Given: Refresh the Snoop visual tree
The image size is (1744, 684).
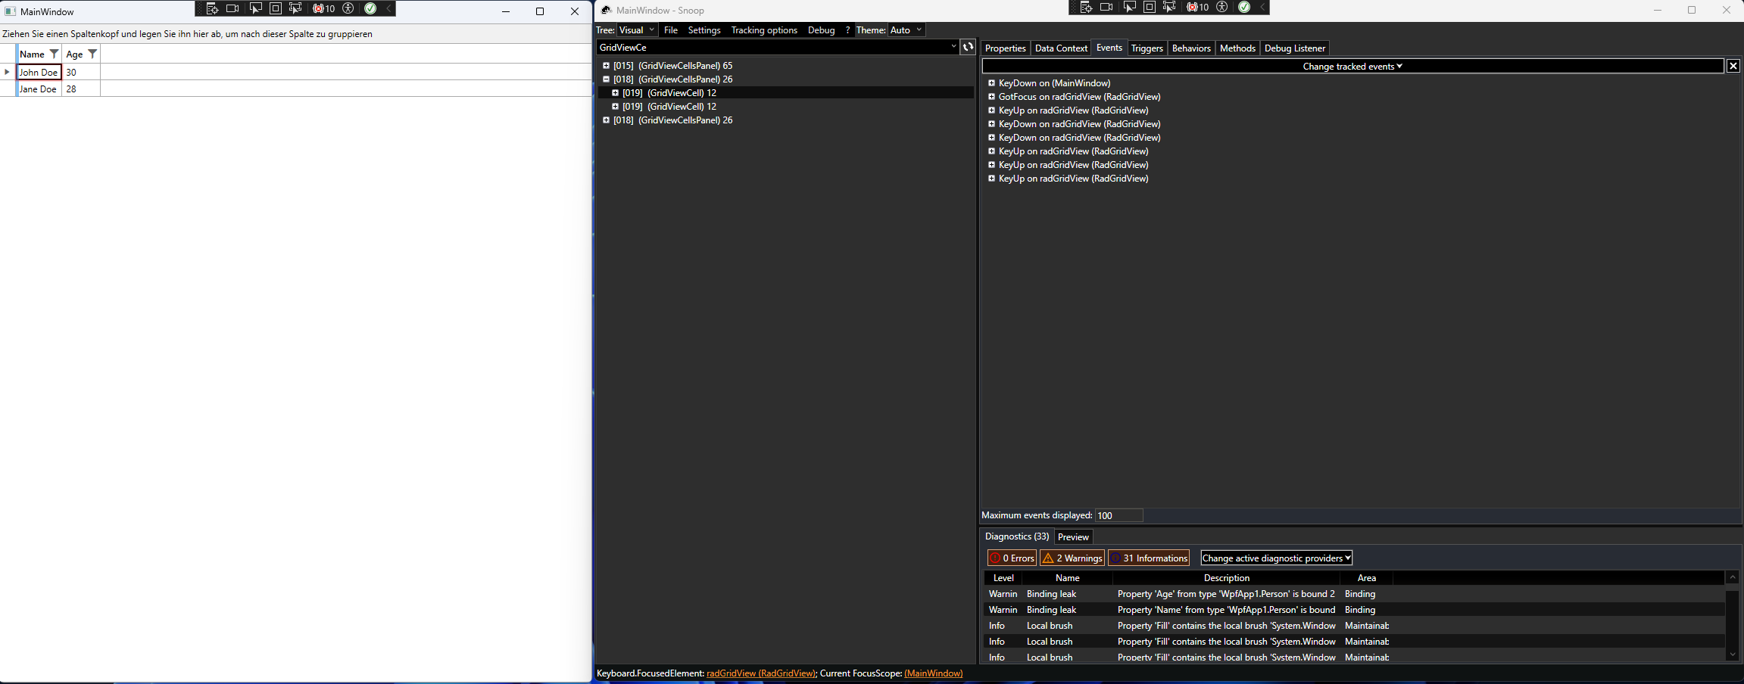Looking at the screenshot, I should point(968,47).
